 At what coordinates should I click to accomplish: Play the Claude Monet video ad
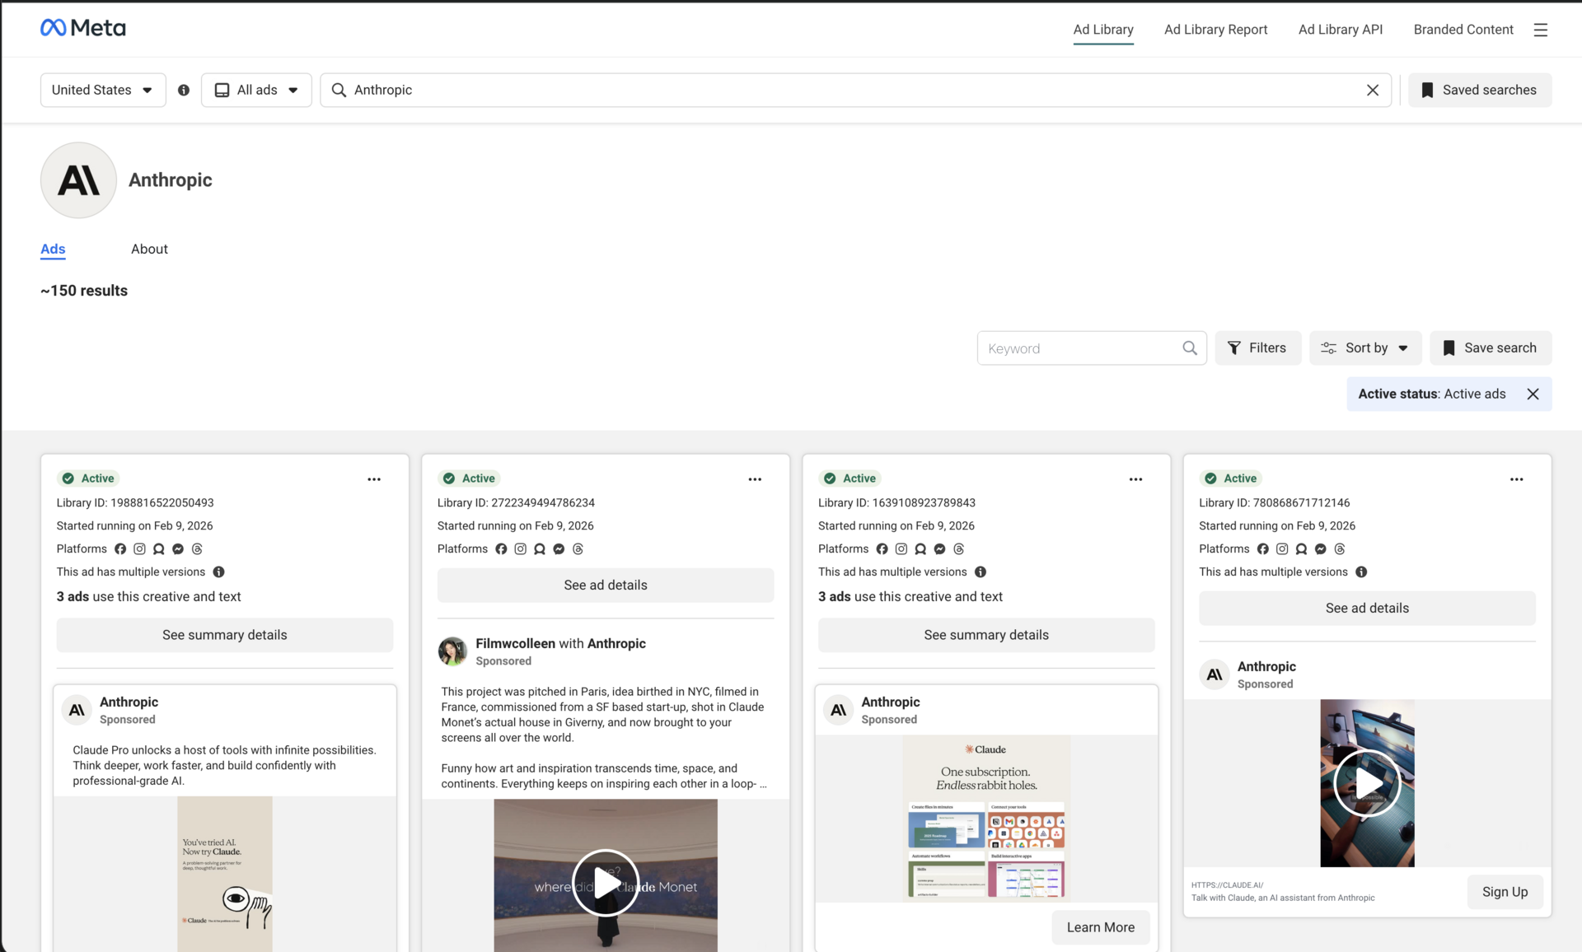(x=606, y=883)
